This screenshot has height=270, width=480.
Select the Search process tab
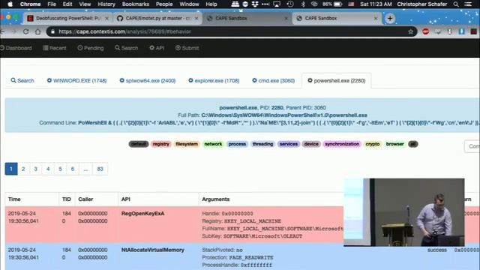coord(22,80)
